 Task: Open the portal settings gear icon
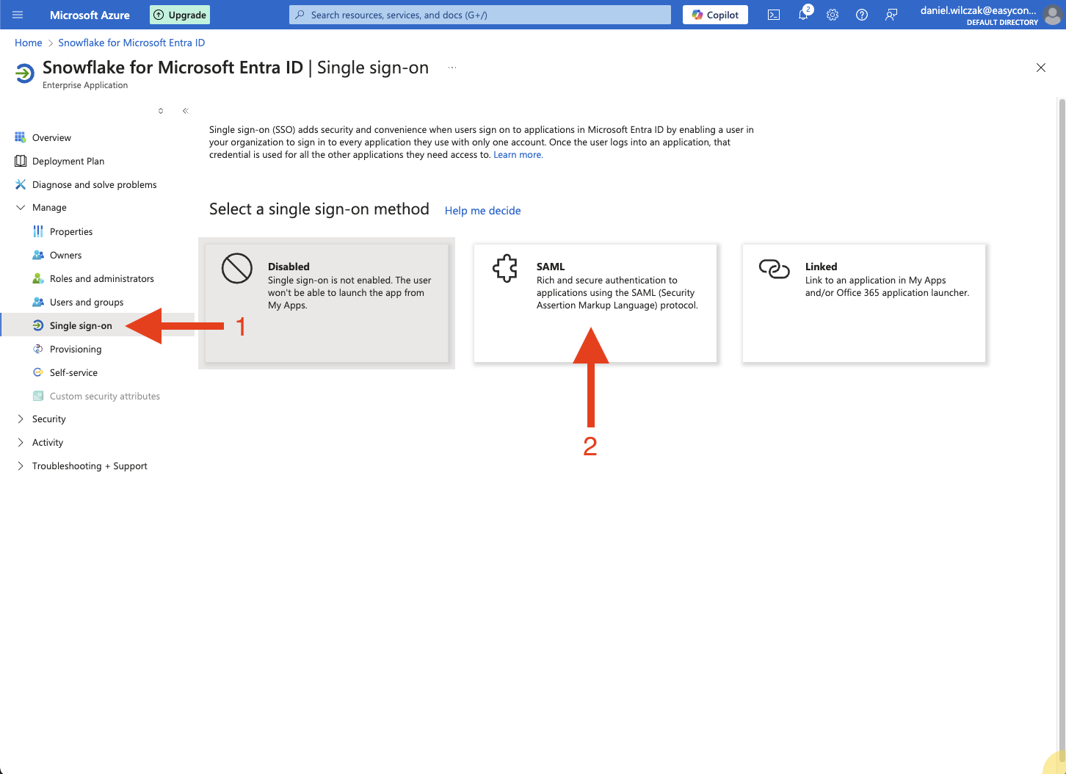(833, 15)
